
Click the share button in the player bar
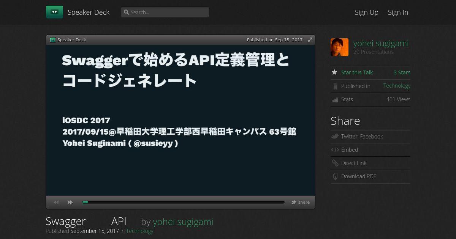301,202
